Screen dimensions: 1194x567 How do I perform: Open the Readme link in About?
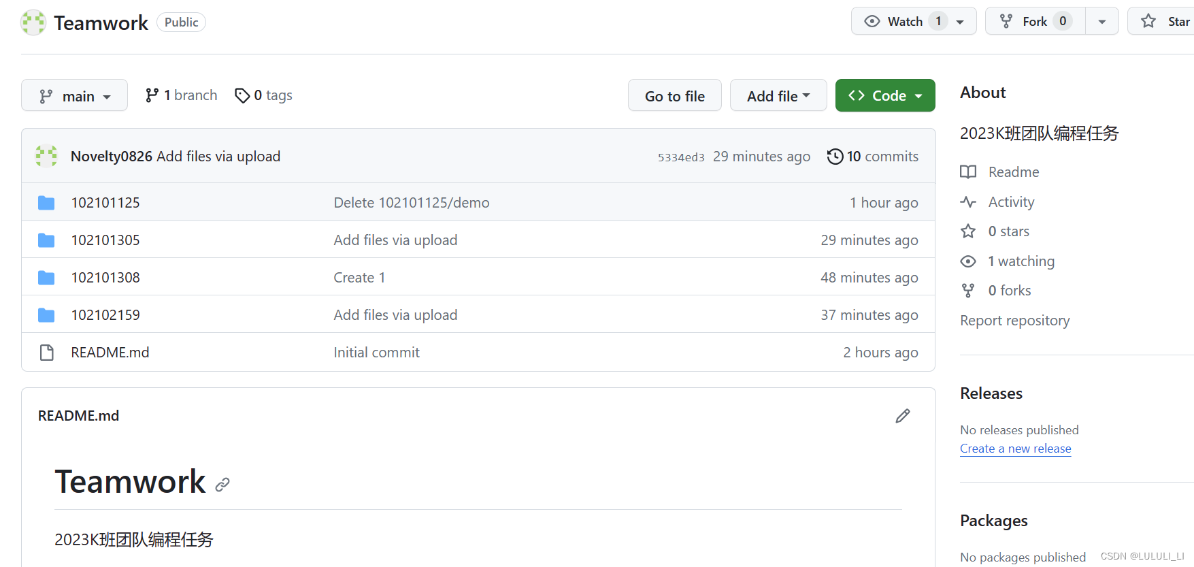(x=1014, y=172)
